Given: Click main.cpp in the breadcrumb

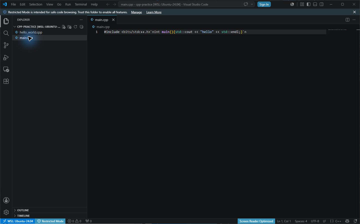Looking at the screenshot, I should tap(103, 27).
